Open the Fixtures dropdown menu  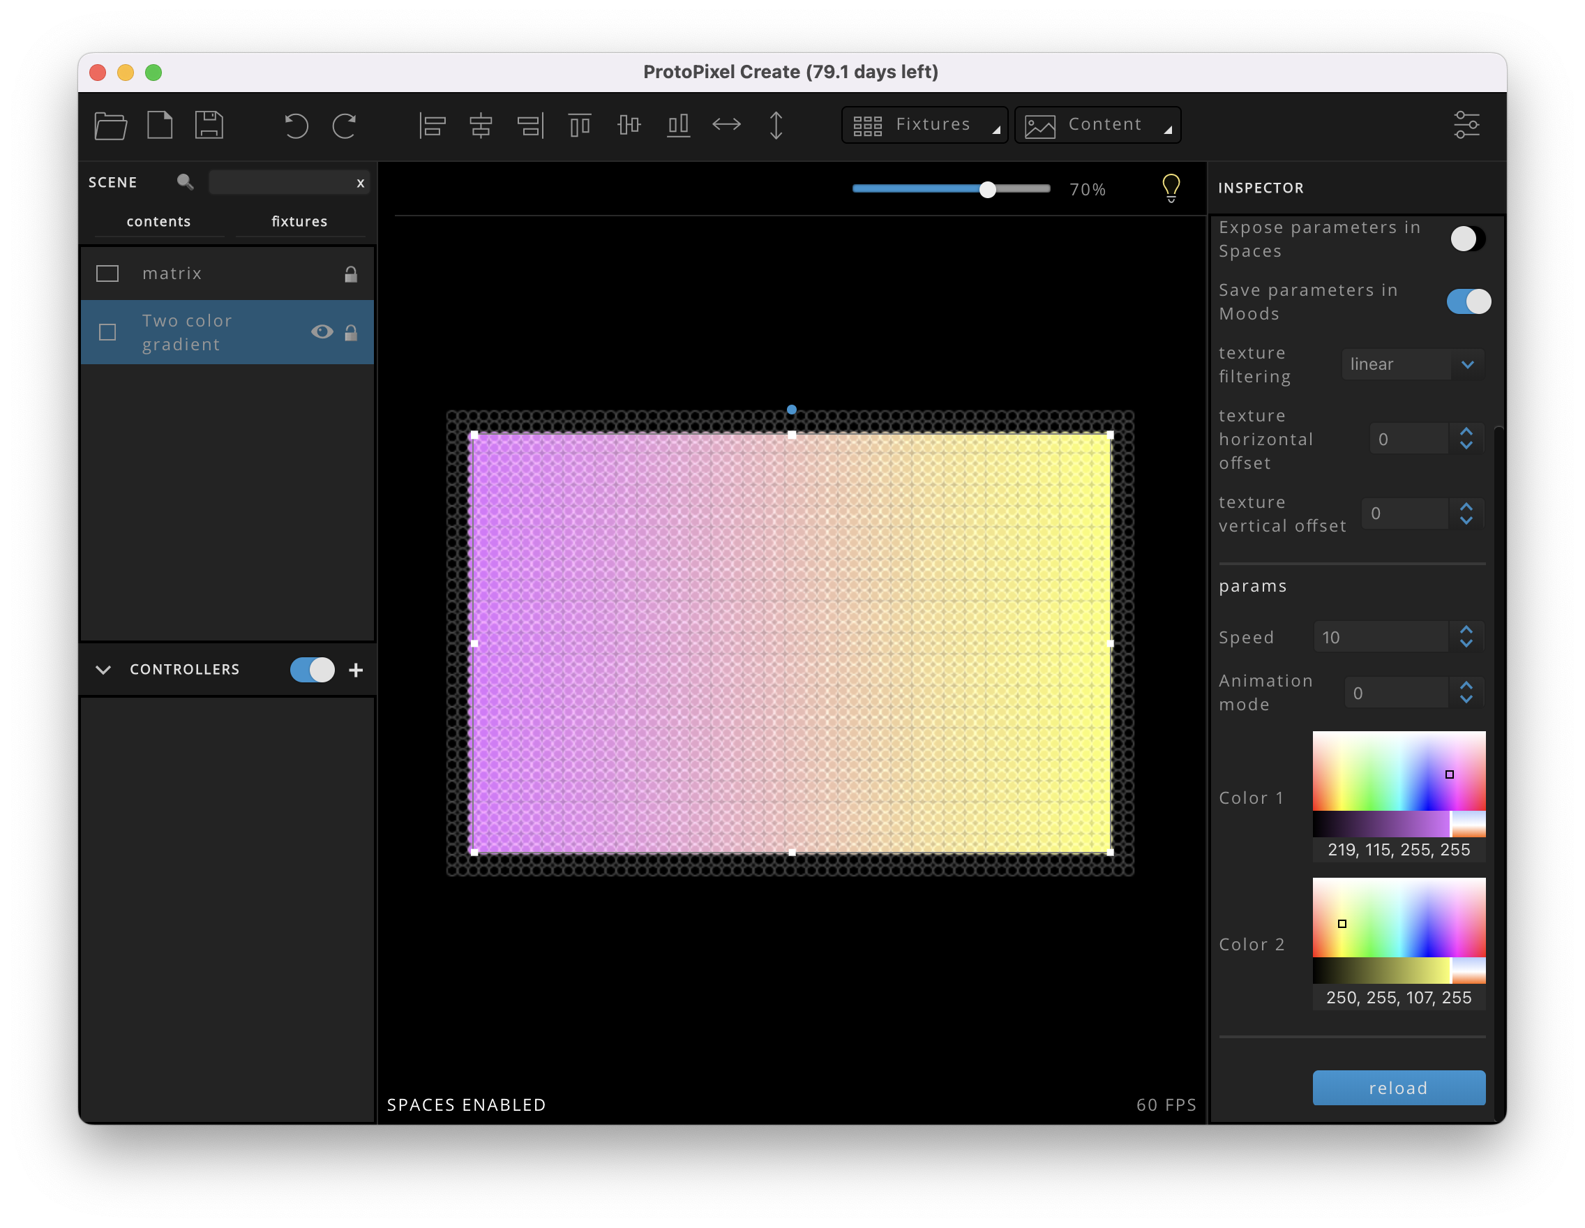tap(924, 124)
